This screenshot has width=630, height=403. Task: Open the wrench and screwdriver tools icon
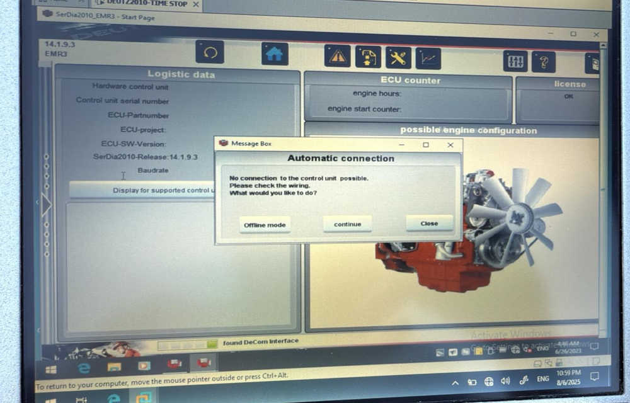coord(398,58)
